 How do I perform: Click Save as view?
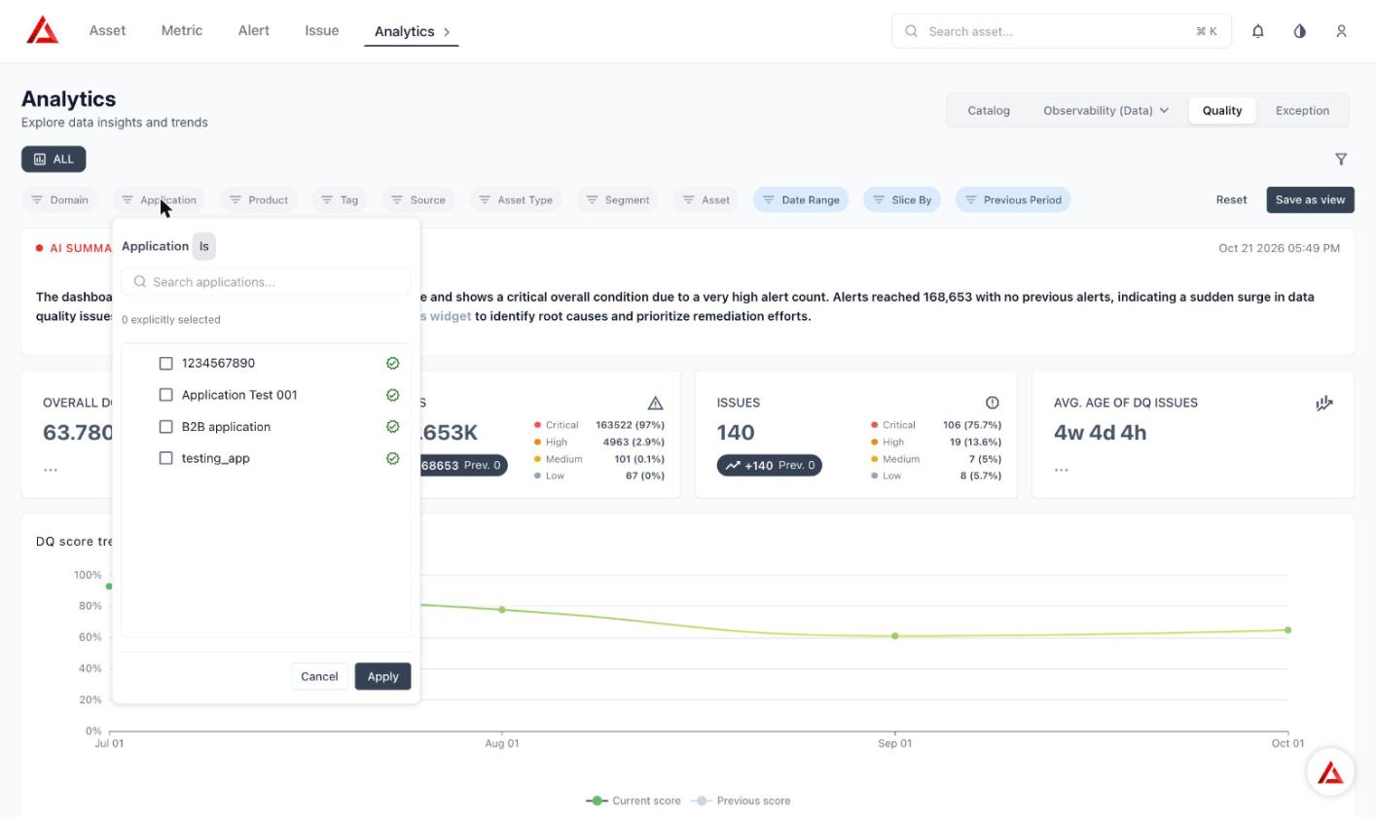tap(1310, 199)
